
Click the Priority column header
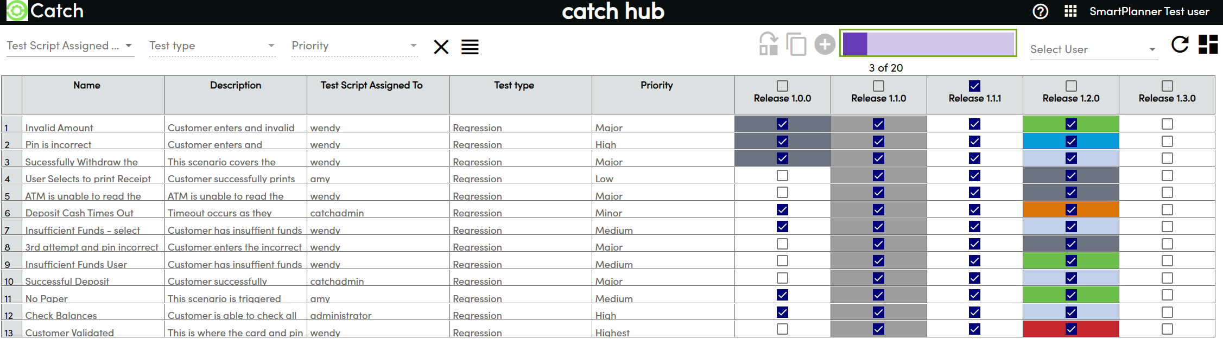[x=656, y=85]
